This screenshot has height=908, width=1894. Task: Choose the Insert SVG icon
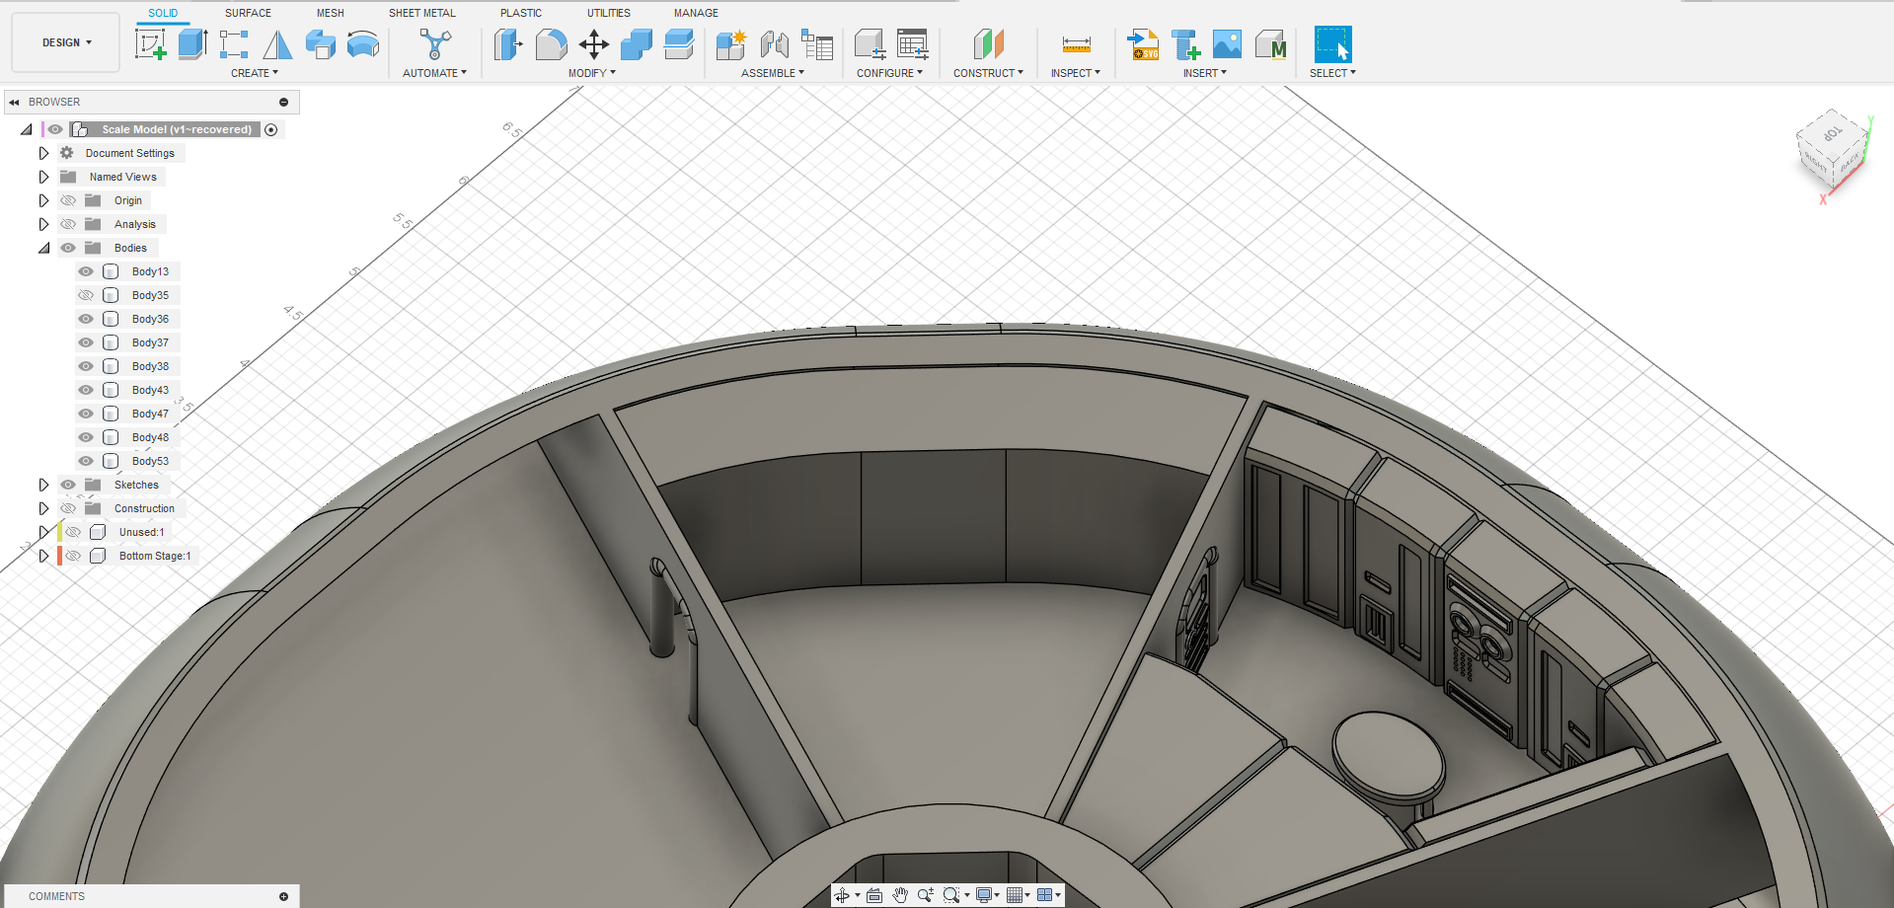click(x=1143, y=43)
